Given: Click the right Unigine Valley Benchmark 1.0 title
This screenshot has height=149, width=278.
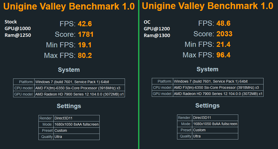Looking at the screenshot, I should [208, 6].
